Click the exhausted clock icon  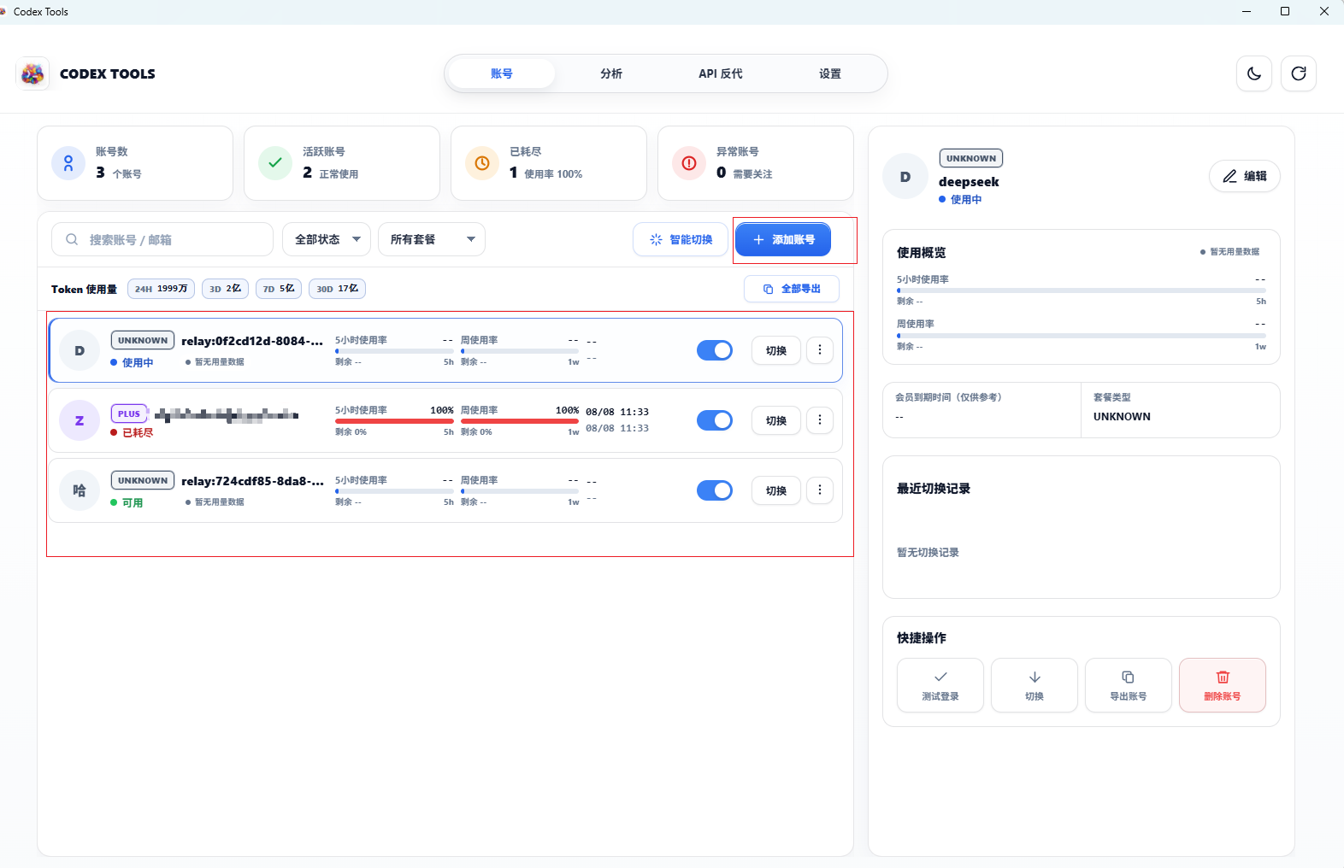coord(482,163)
